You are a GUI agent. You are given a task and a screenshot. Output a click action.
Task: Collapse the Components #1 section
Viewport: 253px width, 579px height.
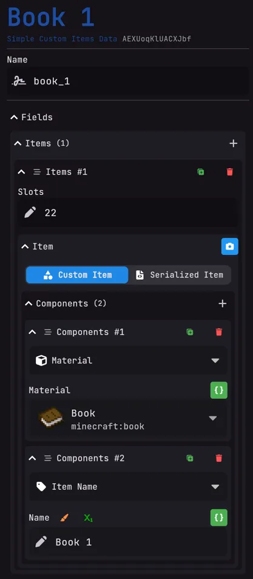[33, 332]
